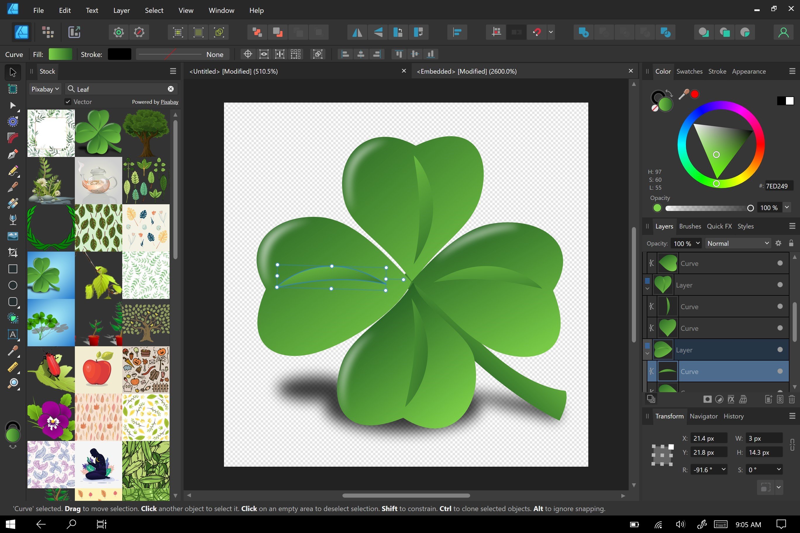Clear the Leaf search text

[171, 89]
